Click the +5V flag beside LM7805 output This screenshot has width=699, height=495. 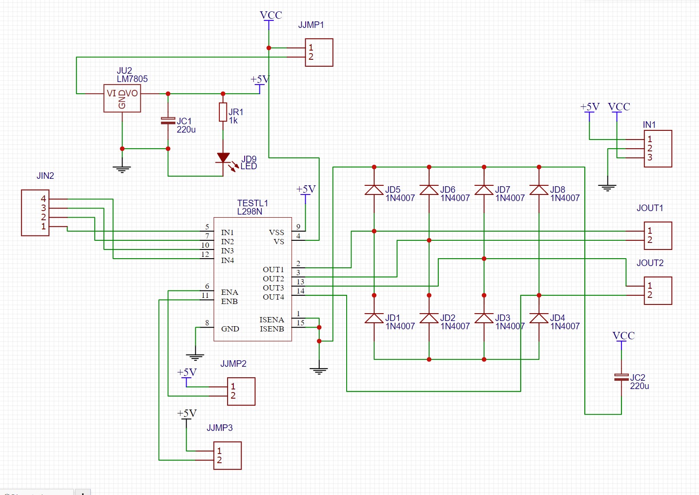click(x=260, y=84)
